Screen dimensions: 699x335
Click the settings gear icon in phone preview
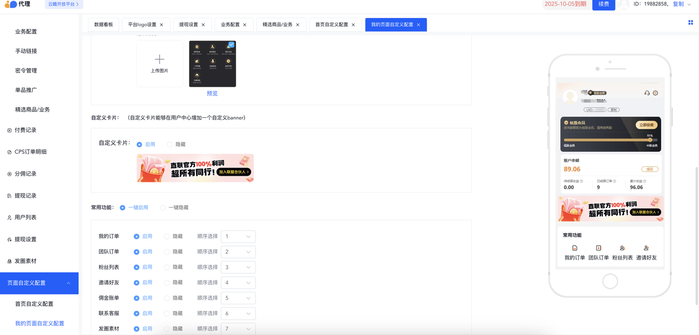click(655, 93)
